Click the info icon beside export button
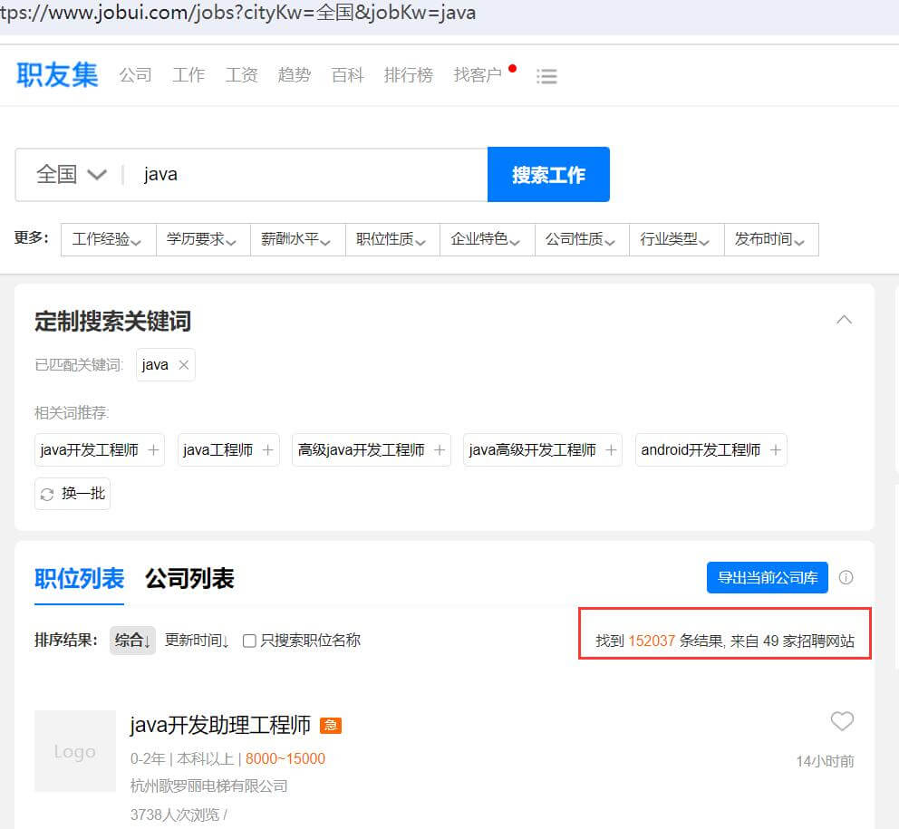899x829 pixels. 846,577
